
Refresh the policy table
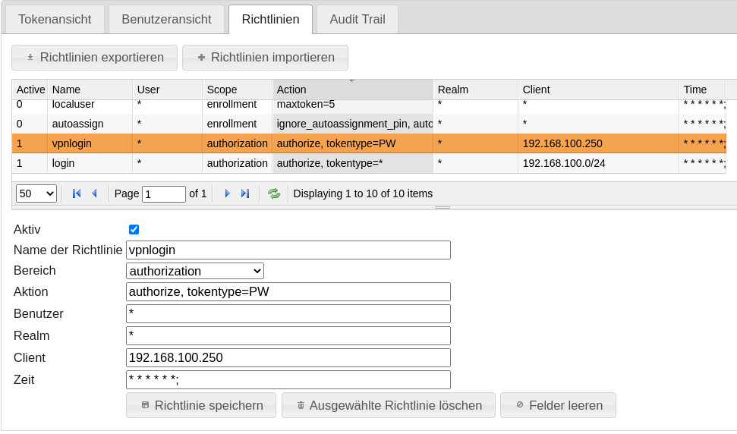pos(274,193)
